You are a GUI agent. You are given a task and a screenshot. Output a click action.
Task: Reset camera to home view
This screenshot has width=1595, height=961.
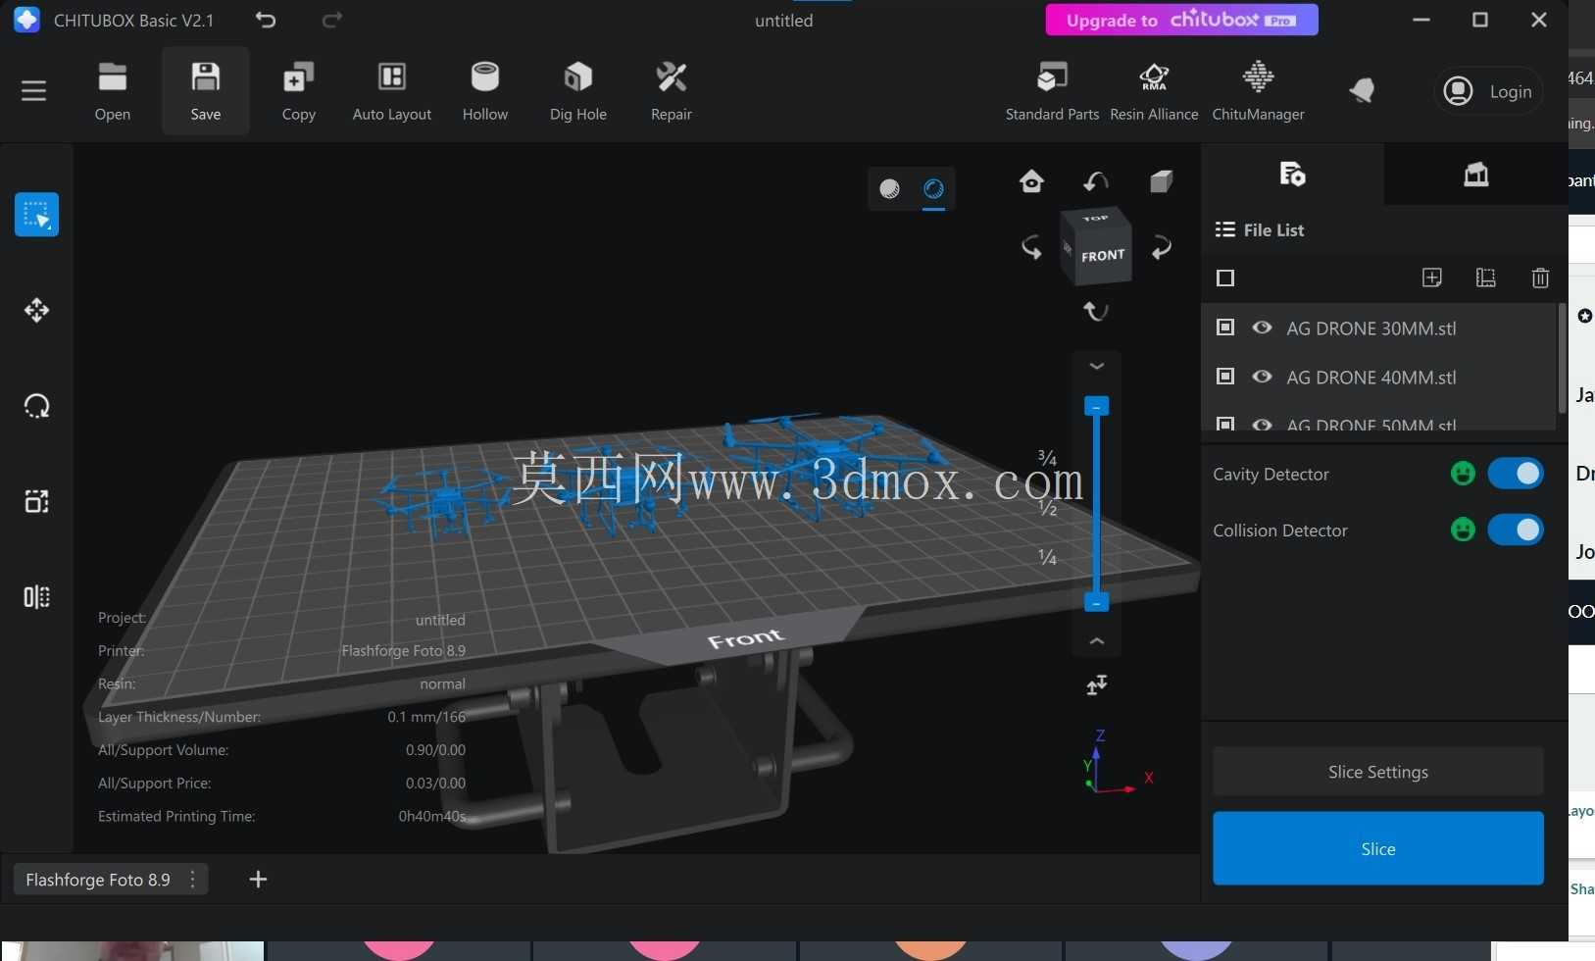[1031, 181]
